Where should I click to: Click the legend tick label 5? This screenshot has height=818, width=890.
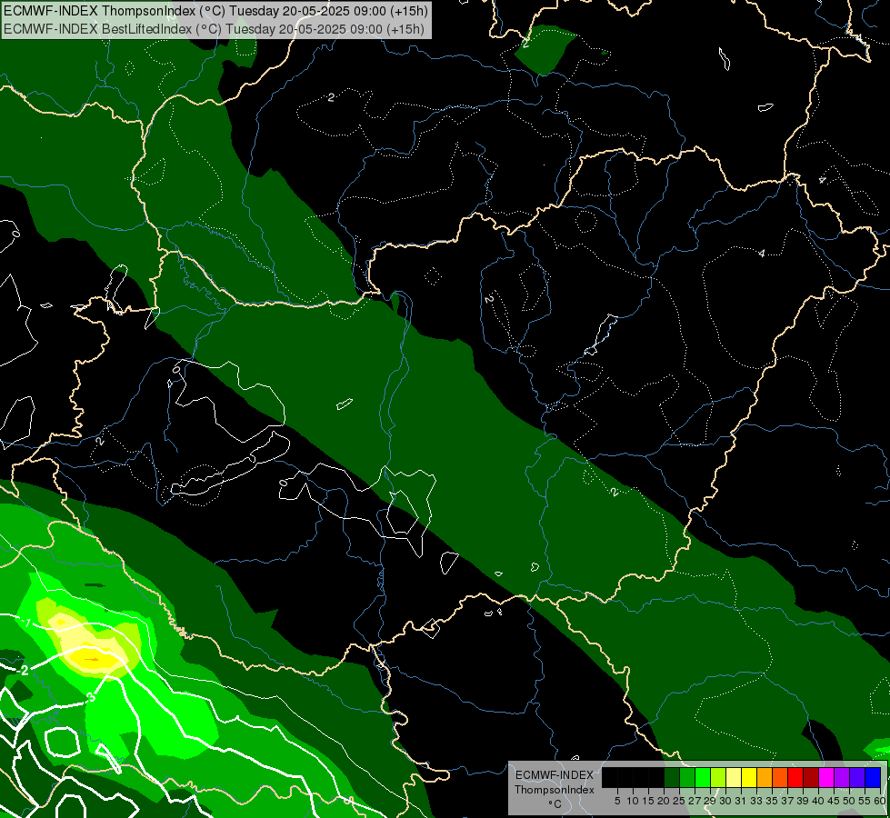pyautogui.click(x=617, y=801)
